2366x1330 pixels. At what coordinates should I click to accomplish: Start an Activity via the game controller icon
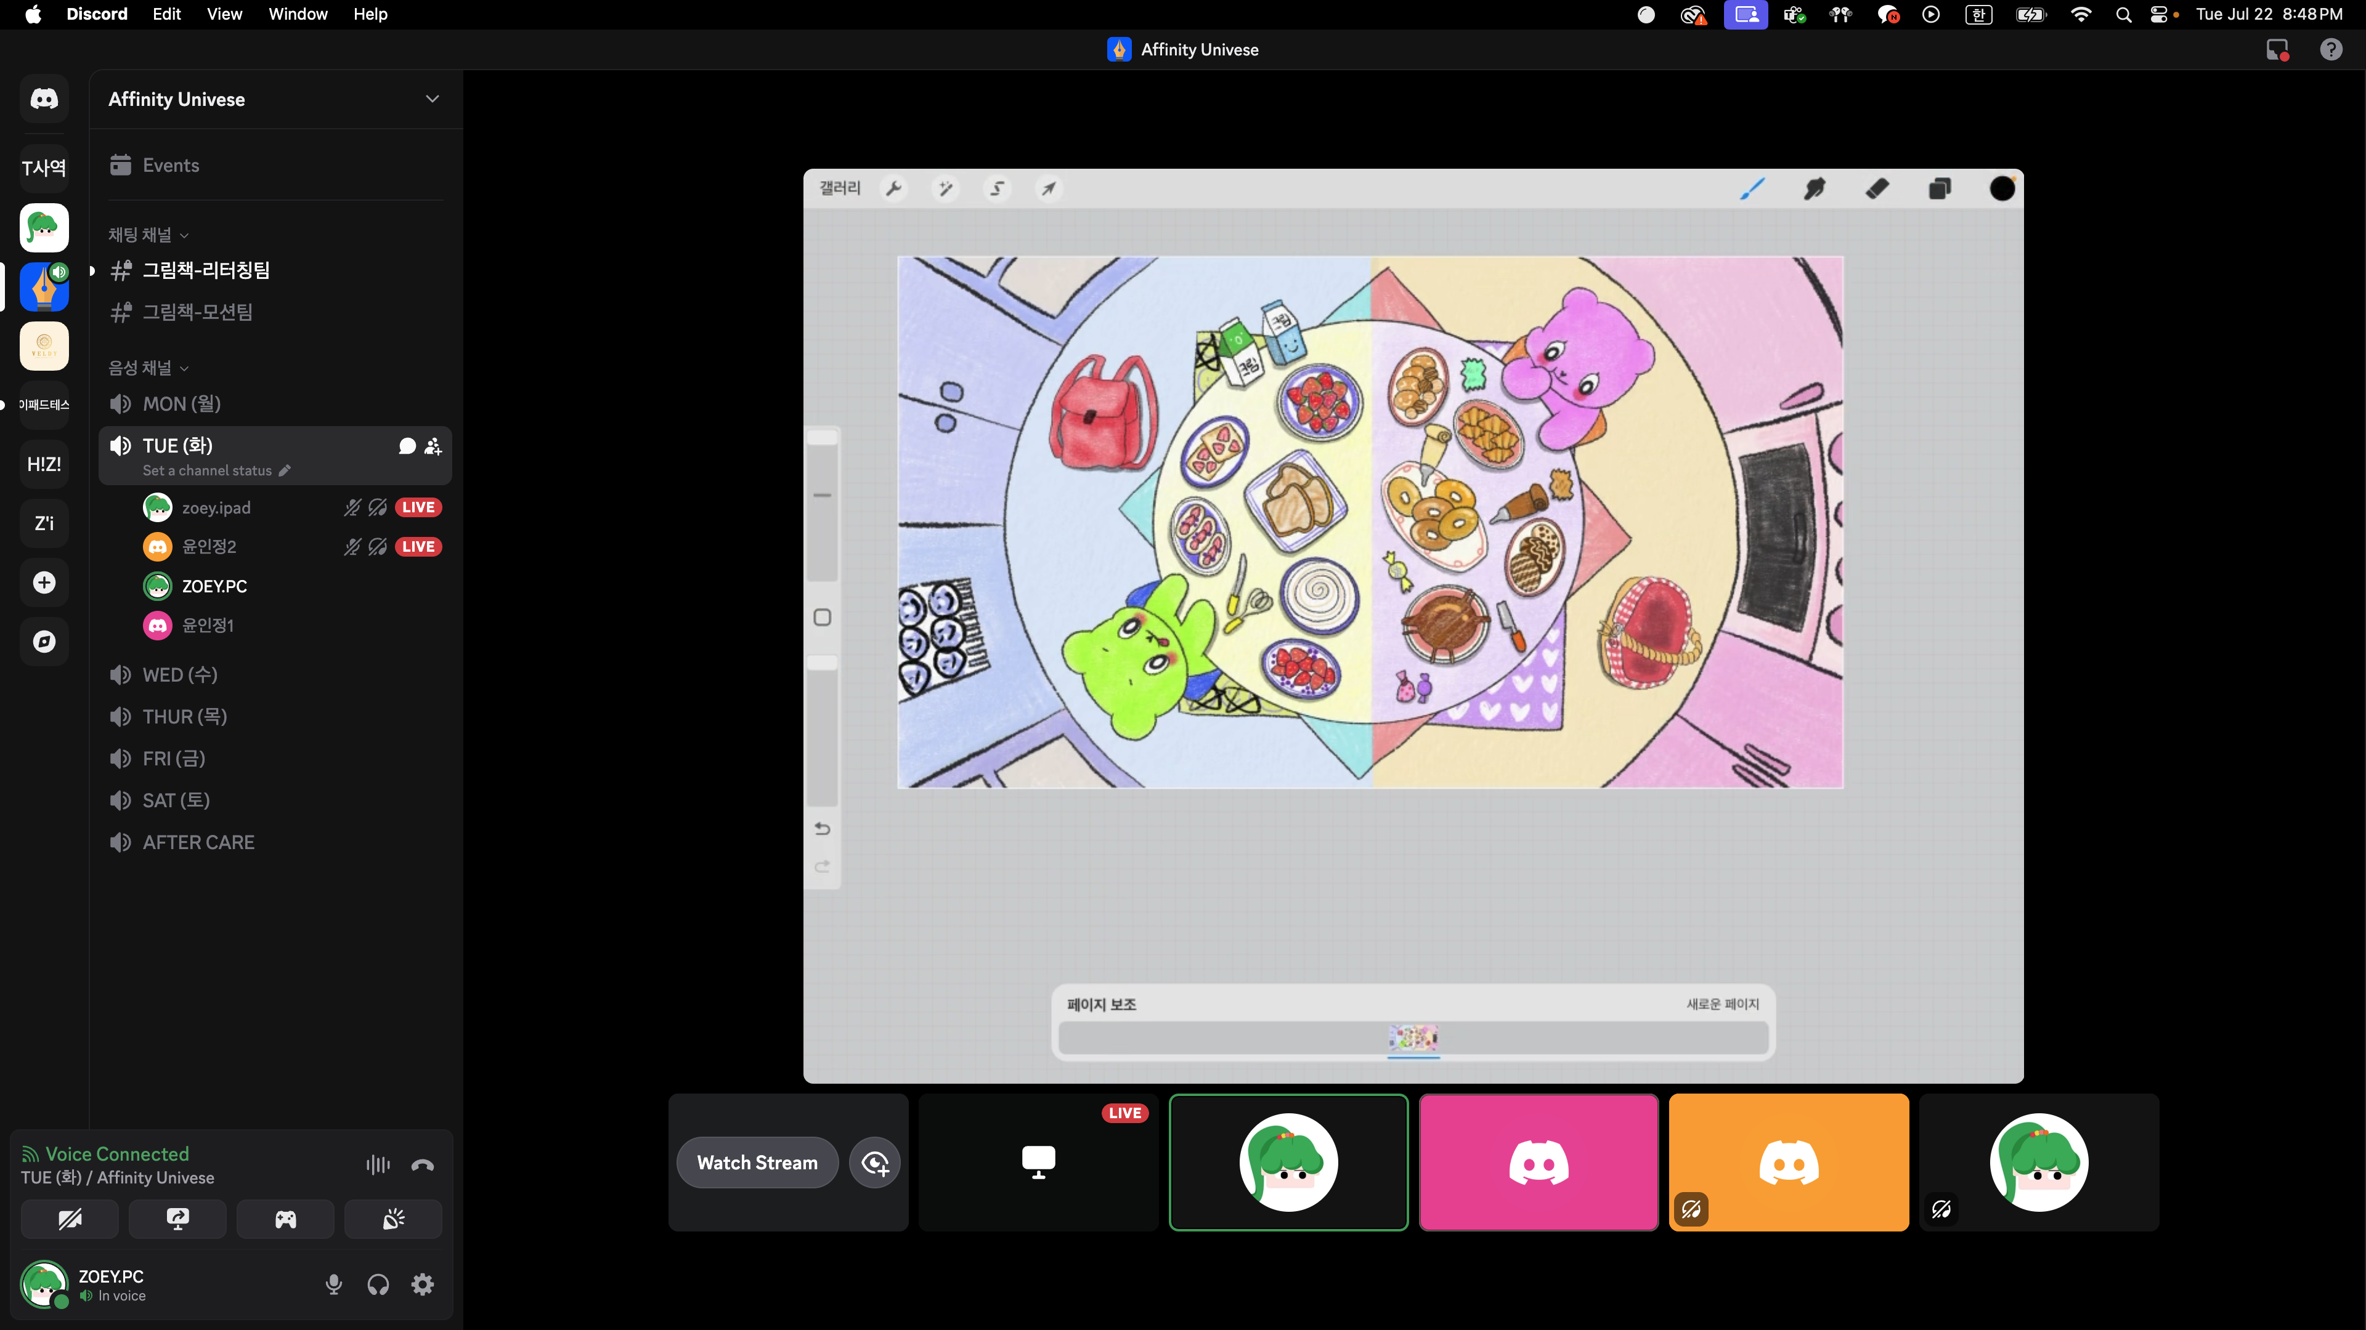[x=286, y=1219]
